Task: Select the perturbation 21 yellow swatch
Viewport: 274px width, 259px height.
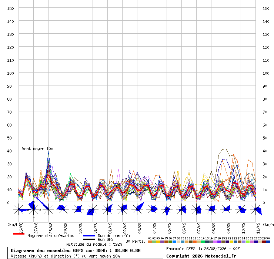Action: point(231,242)
